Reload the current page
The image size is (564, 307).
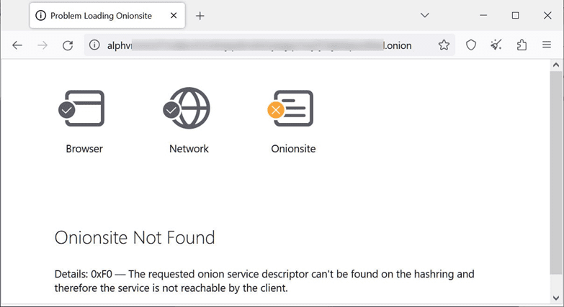tap(68, 45)
